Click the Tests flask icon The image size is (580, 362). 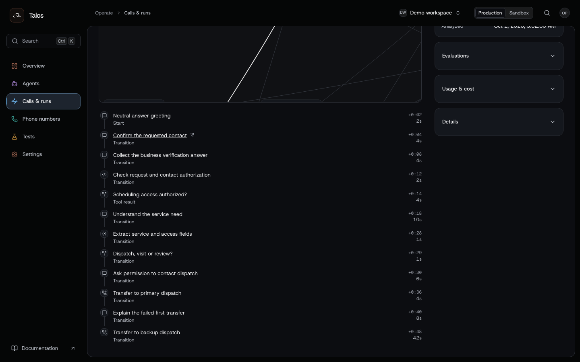tap(14, 137)
